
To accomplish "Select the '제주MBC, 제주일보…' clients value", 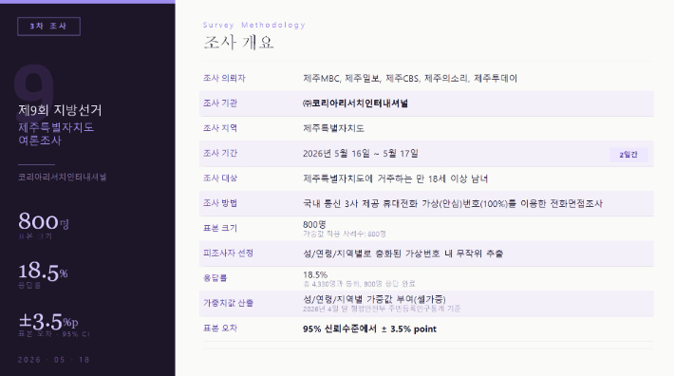I will click(410, 78).
